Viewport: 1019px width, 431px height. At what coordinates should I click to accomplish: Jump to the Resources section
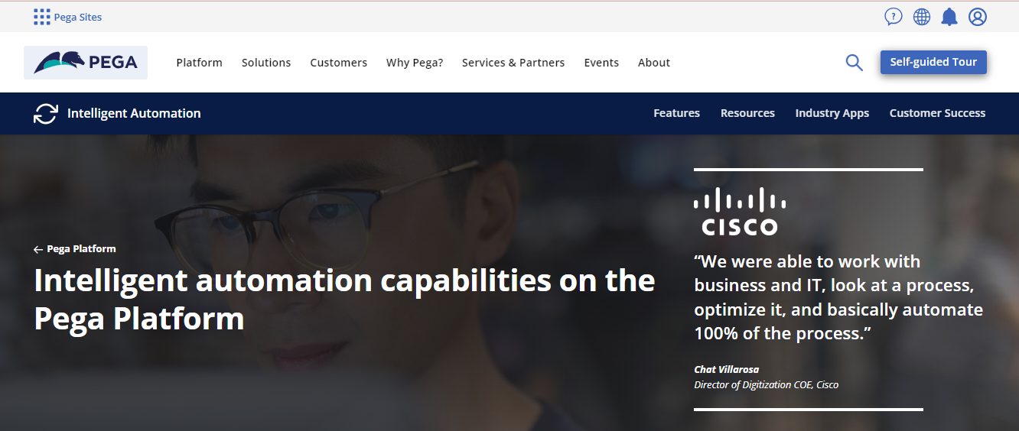747,113
